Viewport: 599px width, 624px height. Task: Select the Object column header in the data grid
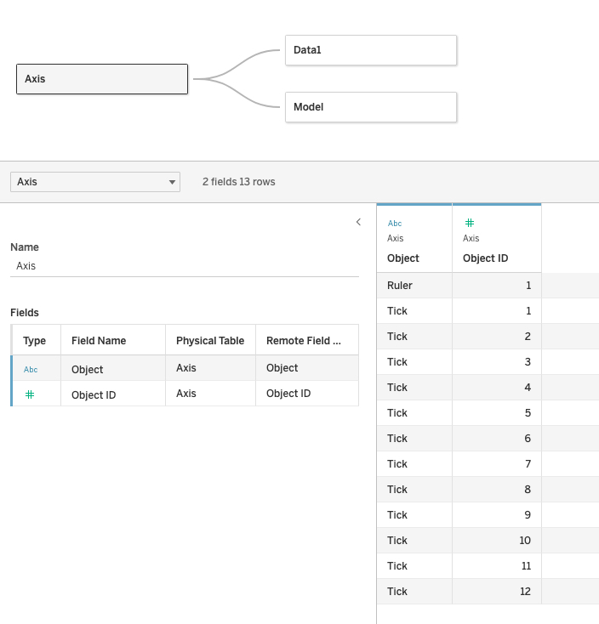pyautogui.click(x=414, y=238)
